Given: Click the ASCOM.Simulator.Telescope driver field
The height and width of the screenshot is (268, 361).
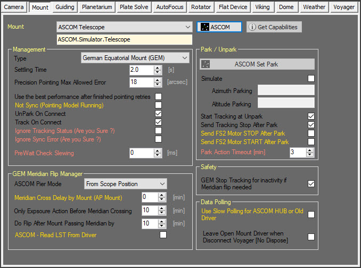Looking at the screenshot, I should tap(124, 39).
